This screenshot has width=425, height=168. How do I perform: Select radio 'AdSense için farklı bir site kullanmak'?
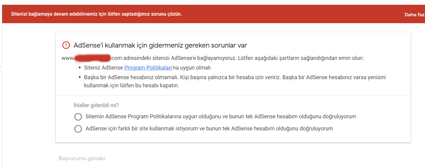(x=78, y=129)
